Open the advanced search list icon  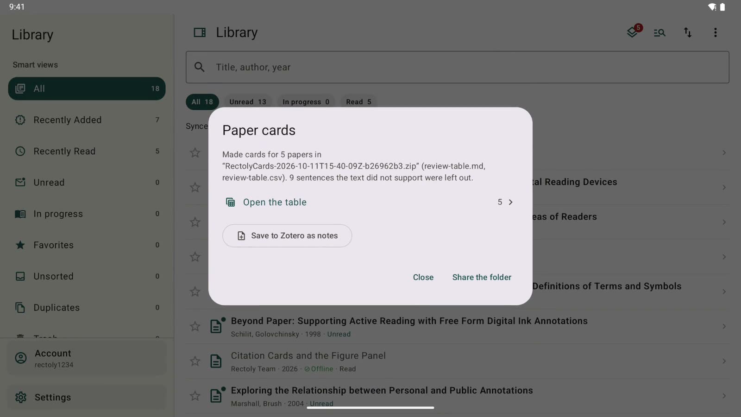pos(659,32)
